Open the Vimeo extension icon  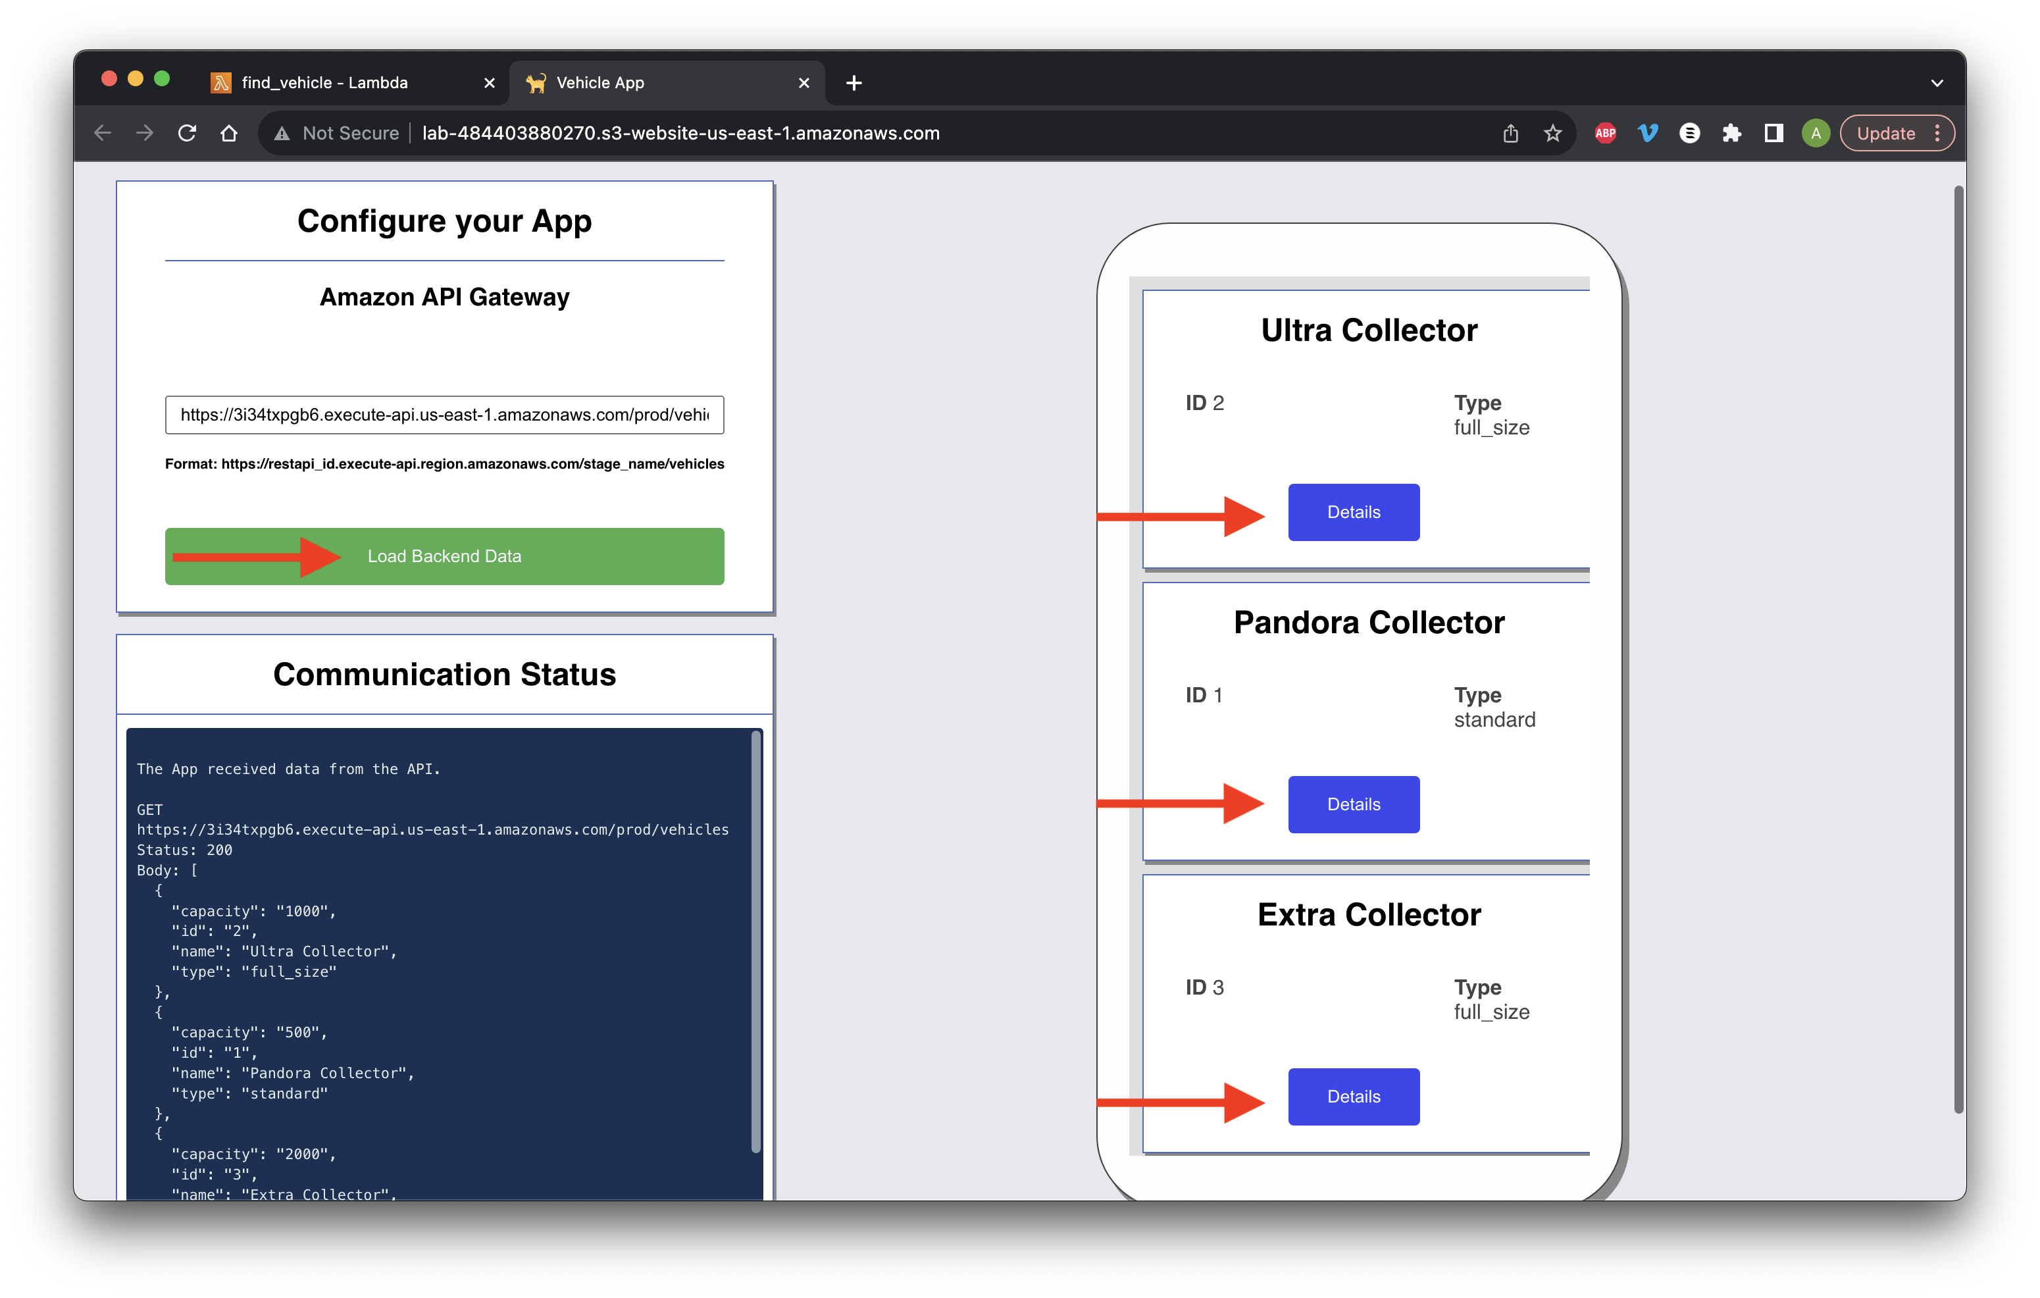(x=1647, y=133)
